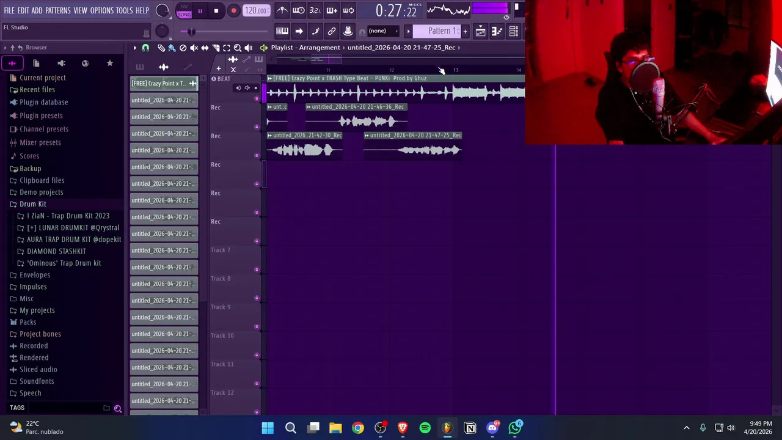Open the Playlist view icon
Viewport: 782px width, 440px height.
click(481, 31)
